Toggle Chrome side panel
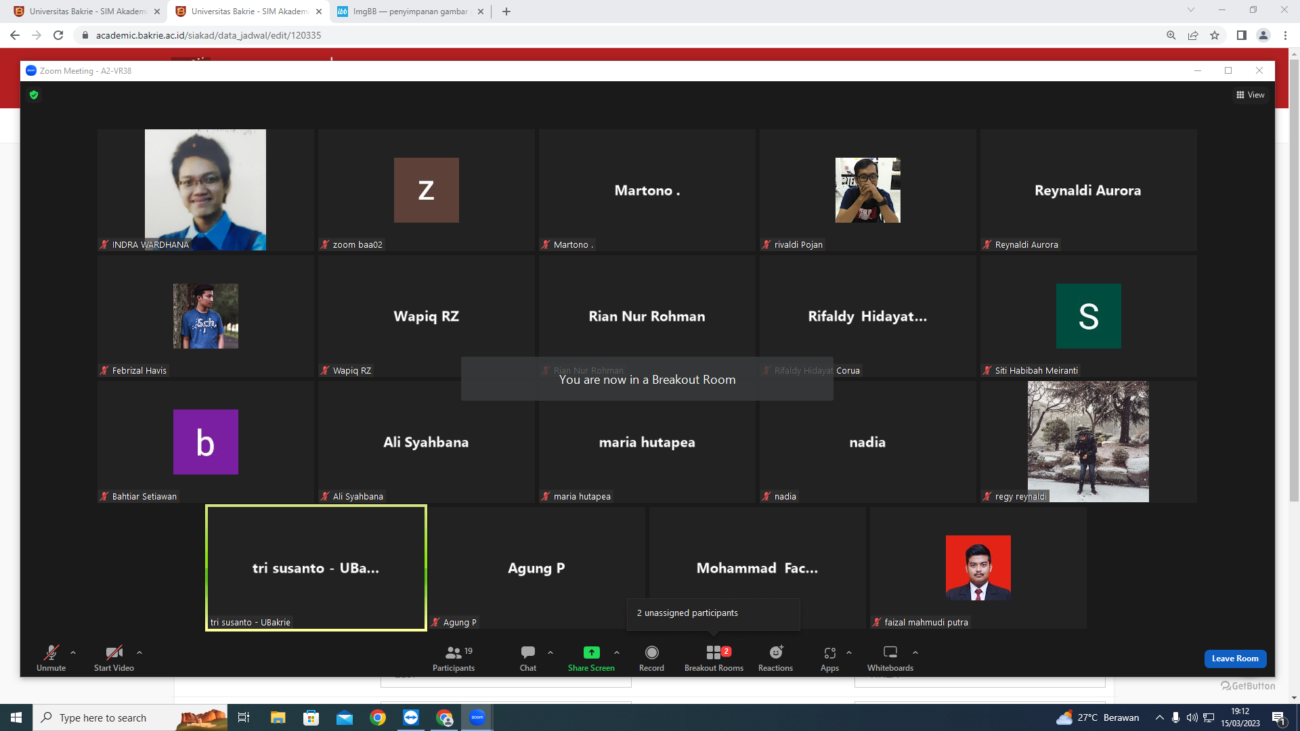This screenshot has height=731, width=1300. pos(1242,35)
